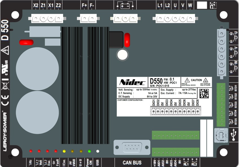This screenshot has height=167, width=239.
Task: Click the DIO1 screw terminal
Action: (x=154, y=111)
